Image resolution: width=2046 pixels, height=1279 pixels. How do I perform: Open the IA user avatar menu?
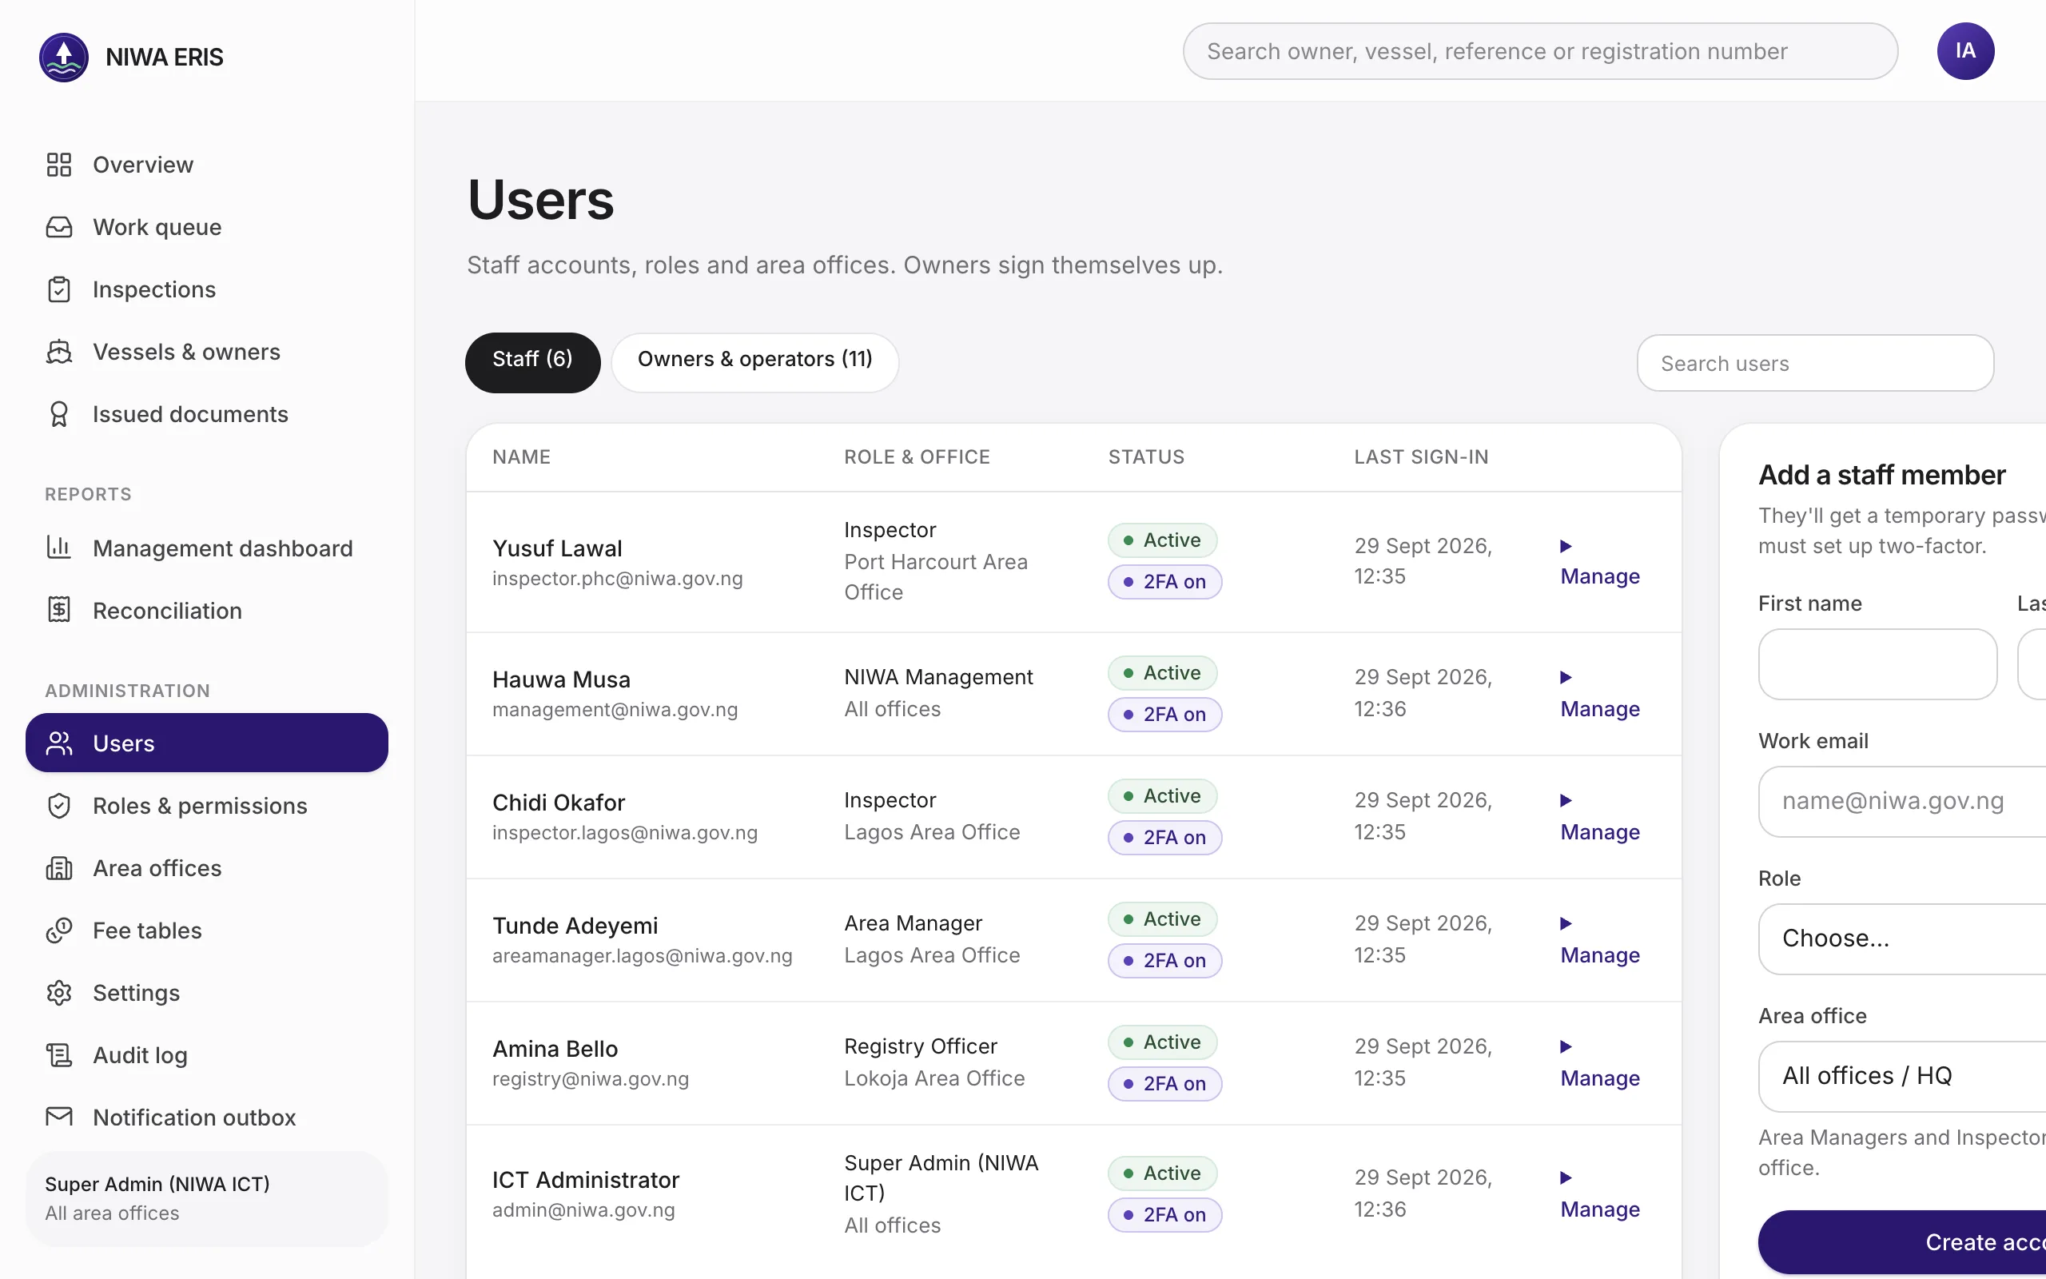click(1966, 50)
